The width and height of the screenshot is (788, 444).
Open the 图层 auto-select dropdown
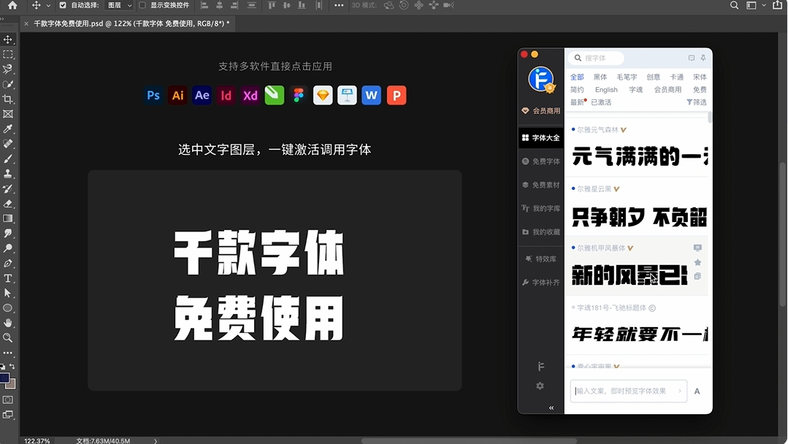[x=120, y=6]
